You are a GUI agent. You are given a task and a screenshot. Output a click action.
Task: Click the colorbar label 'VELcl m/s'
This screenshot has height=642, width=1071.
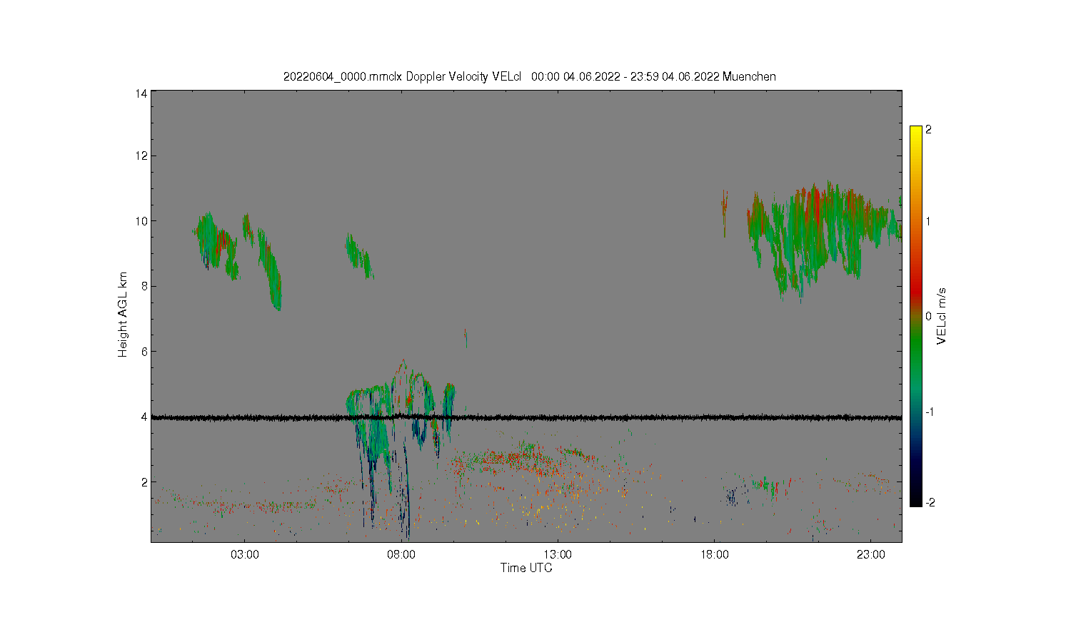[942, 315]
